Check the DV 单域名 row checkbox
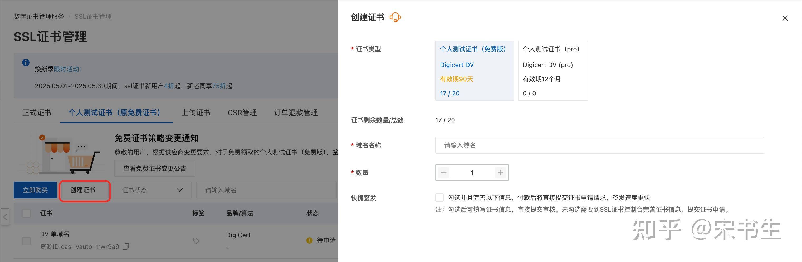The image size is (802, 262). (x=26, y=241)
